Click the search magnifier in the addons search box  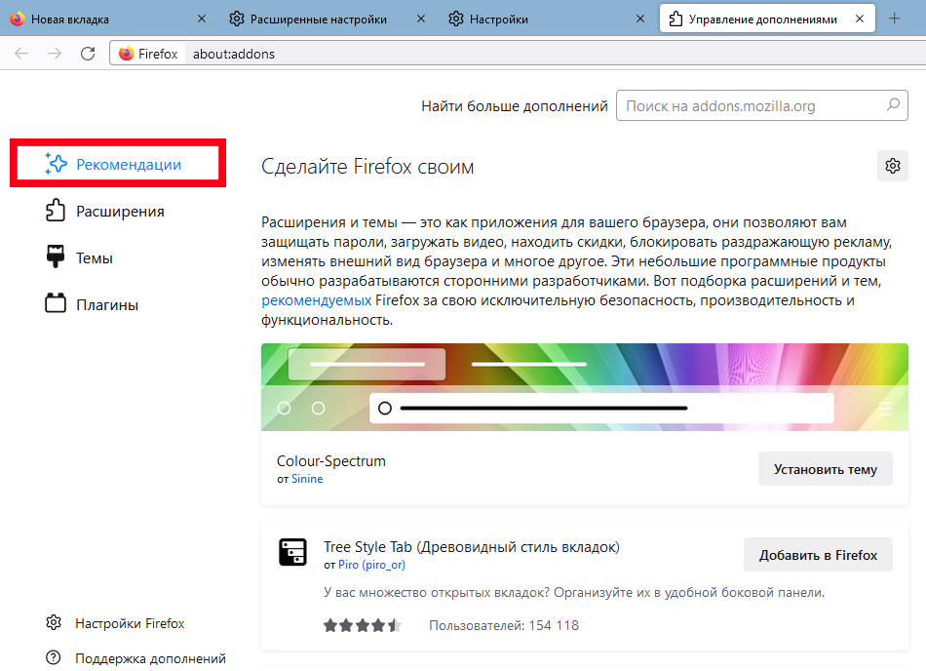(893, 105)
